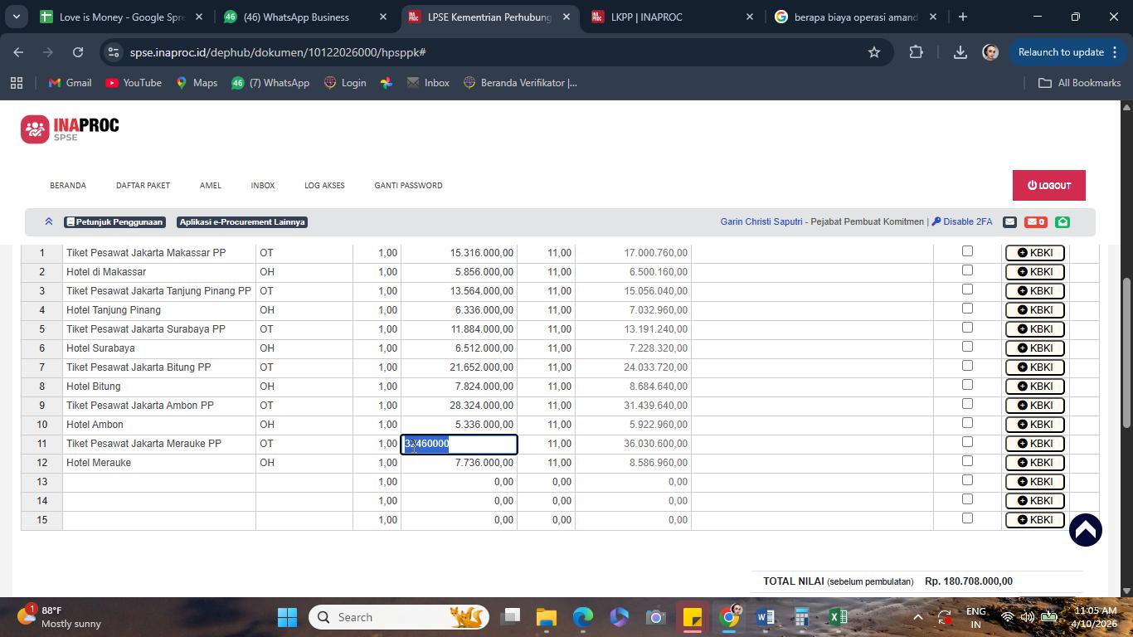Viewport: 1133px width, 637px height.
Task: Click the back-to-top round arrow button
Action: (1085, 530)
